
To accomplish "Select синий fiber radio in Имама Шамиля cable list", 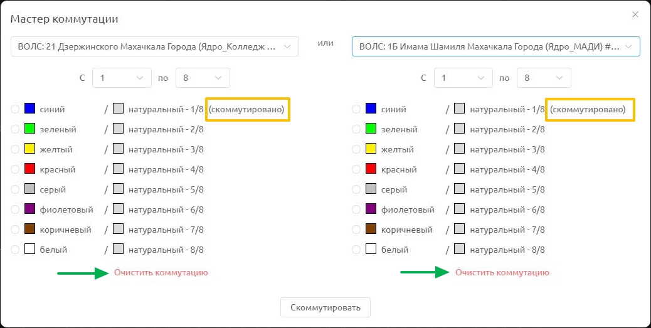I will (356, 109).
